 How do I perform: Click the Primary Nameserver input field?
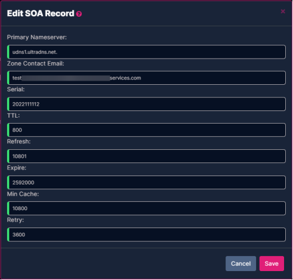pyautogui.click(x=146, y=52)
